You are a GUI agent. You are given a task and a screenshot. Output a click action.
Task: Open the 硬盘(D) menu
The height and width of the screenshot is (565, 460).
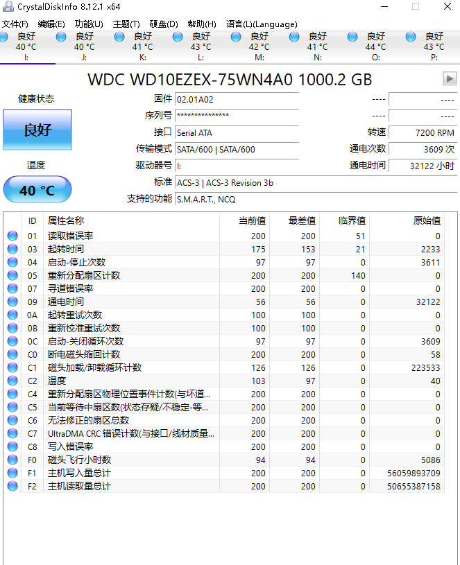[164, 24]
